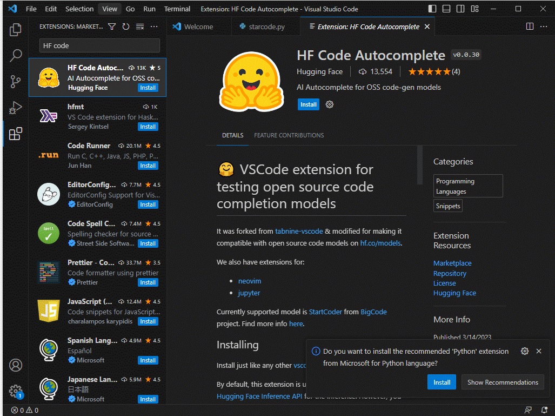Install hfmt from the list
This screenshot has height=416, width=555.
148,127
